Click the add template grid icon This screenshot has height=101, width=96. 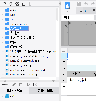point(80,10)
